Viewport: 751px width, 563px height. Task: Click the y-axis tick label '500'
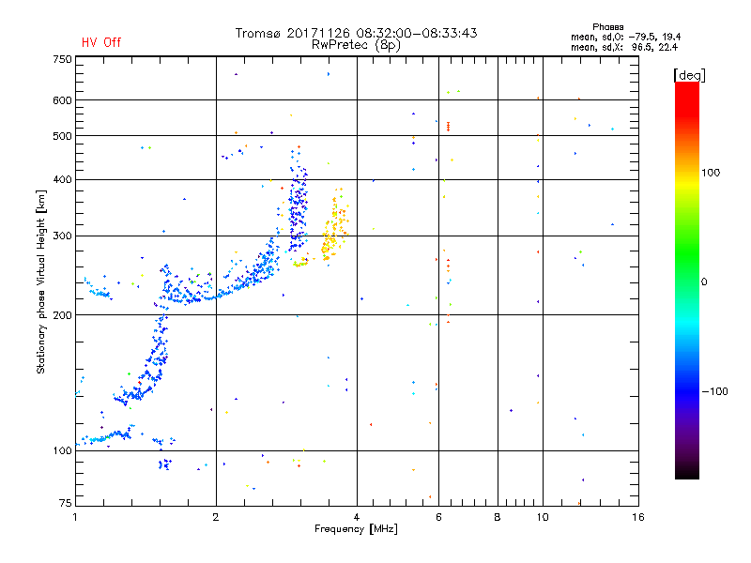[x=62, y=136]
